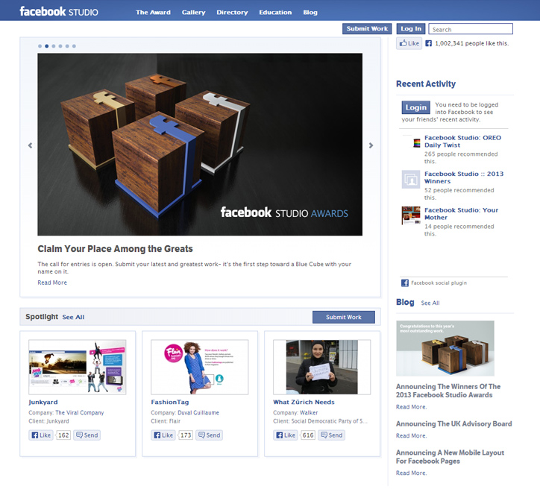Click See All next to Blog
This screenshot has height=492, width=540.
pyautogui.click(x=430, y=303)
